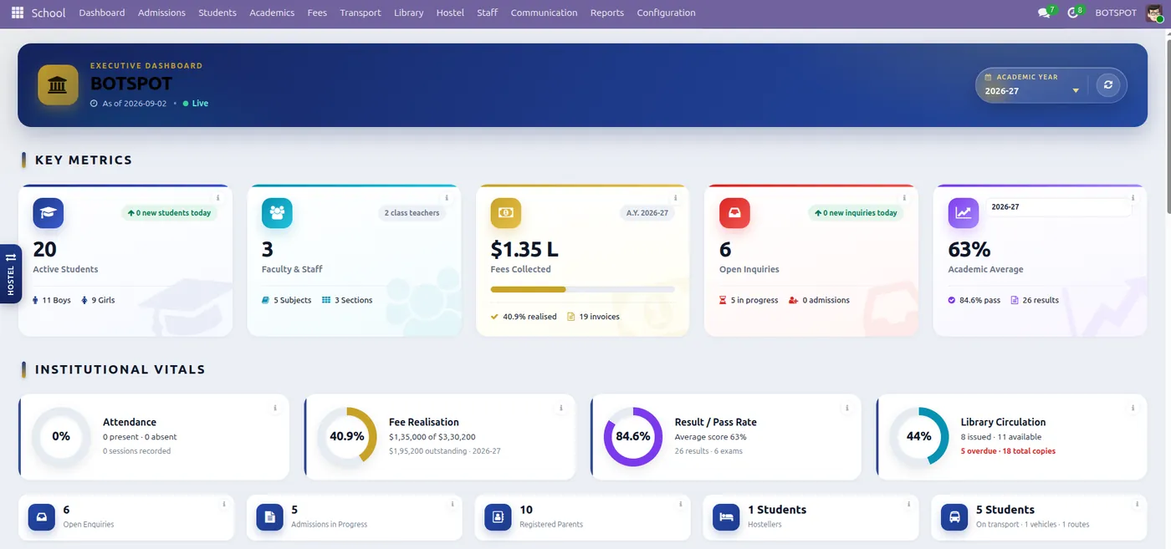Viewport: 1171px width, 549px height.
Task: Open info icon on Result / Pass Rate card
Action: pyautogui.click(x=847, y=408)
